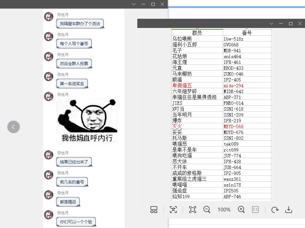The image size is (305, 228).
Task: Close the front image viewer window
Action: [x=300, y=23]
